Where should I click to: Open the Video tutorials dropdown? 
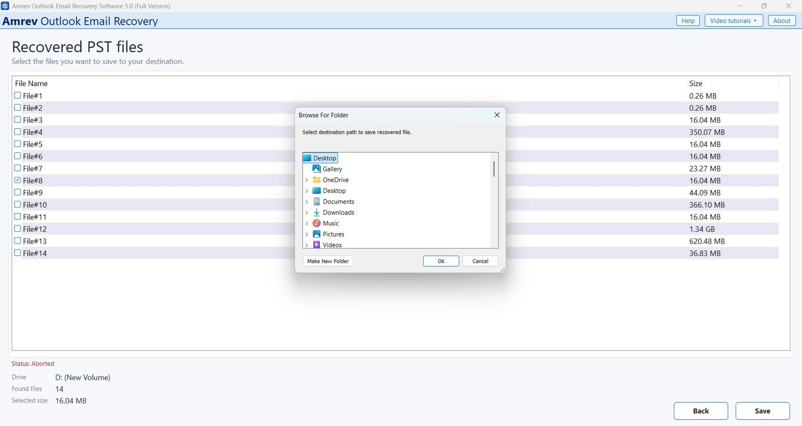point(734,21)
